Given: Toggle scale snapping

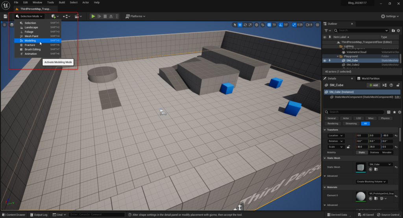Looking at the screenshot, I should click(x=294, y=25).
